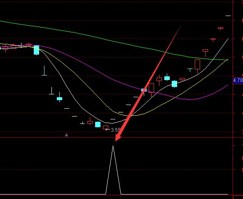
Task: Click the topmost white dash candle at far right
Action: coord(228,16)
